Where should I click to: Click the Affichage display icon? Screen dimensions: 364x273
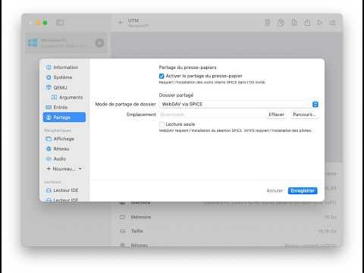tap(49, 139)
